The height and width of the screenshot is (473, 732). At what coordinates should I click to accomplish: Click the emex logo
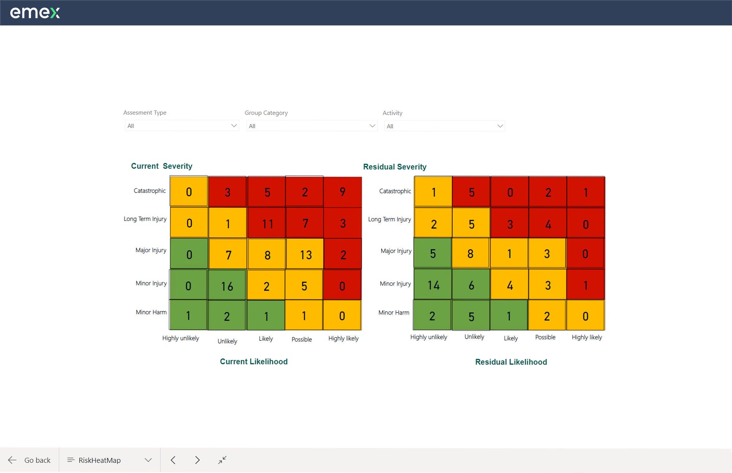(35, 13)
